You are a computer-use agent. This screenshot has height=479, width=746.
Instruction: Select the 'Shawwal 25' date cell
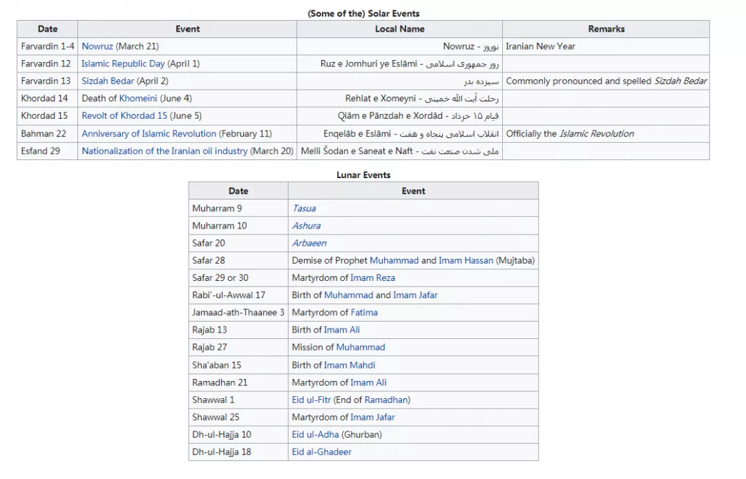click(x=238, y=417)
